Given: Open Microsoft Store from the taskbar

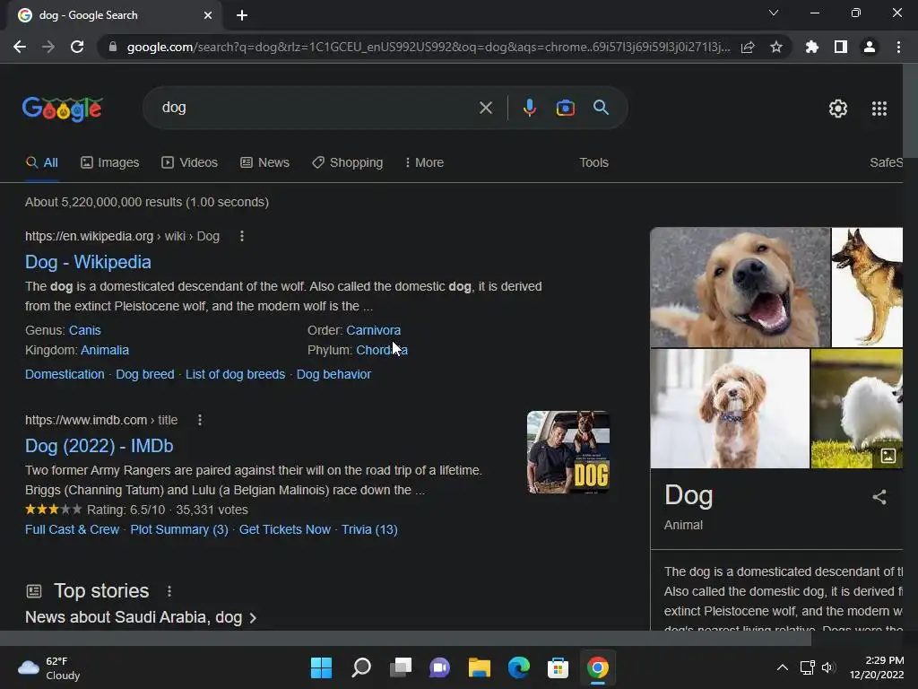Looking at the screenshot, I should click(x=558, y=667).
